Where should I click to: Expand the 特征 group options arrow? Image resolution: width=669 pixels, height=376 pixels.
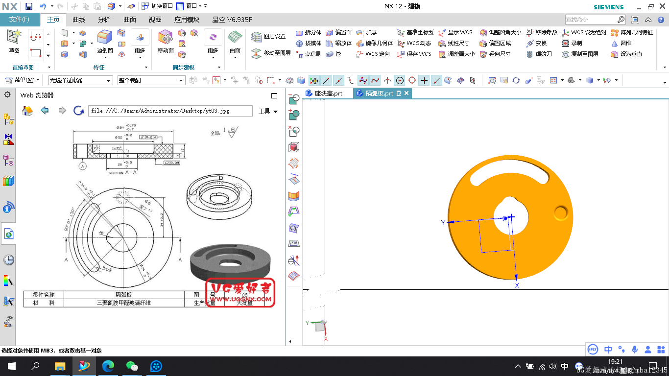pos(146,67)
